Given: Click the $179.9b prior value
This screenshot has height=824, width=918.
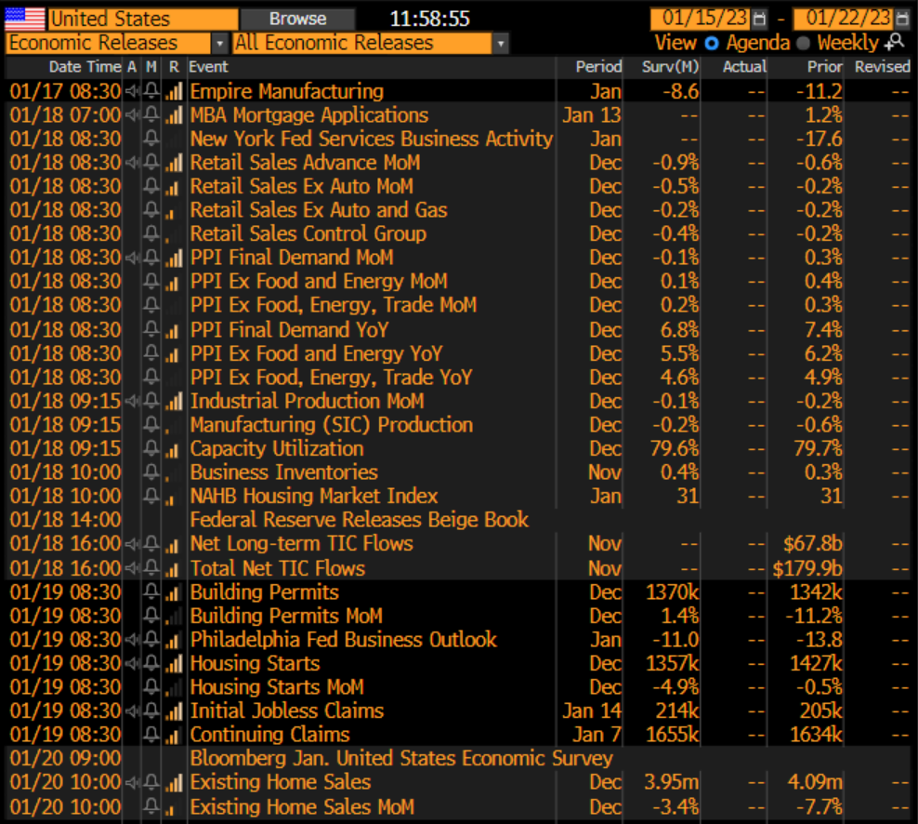Looking at the screenshot, I should tap(807, 568).
